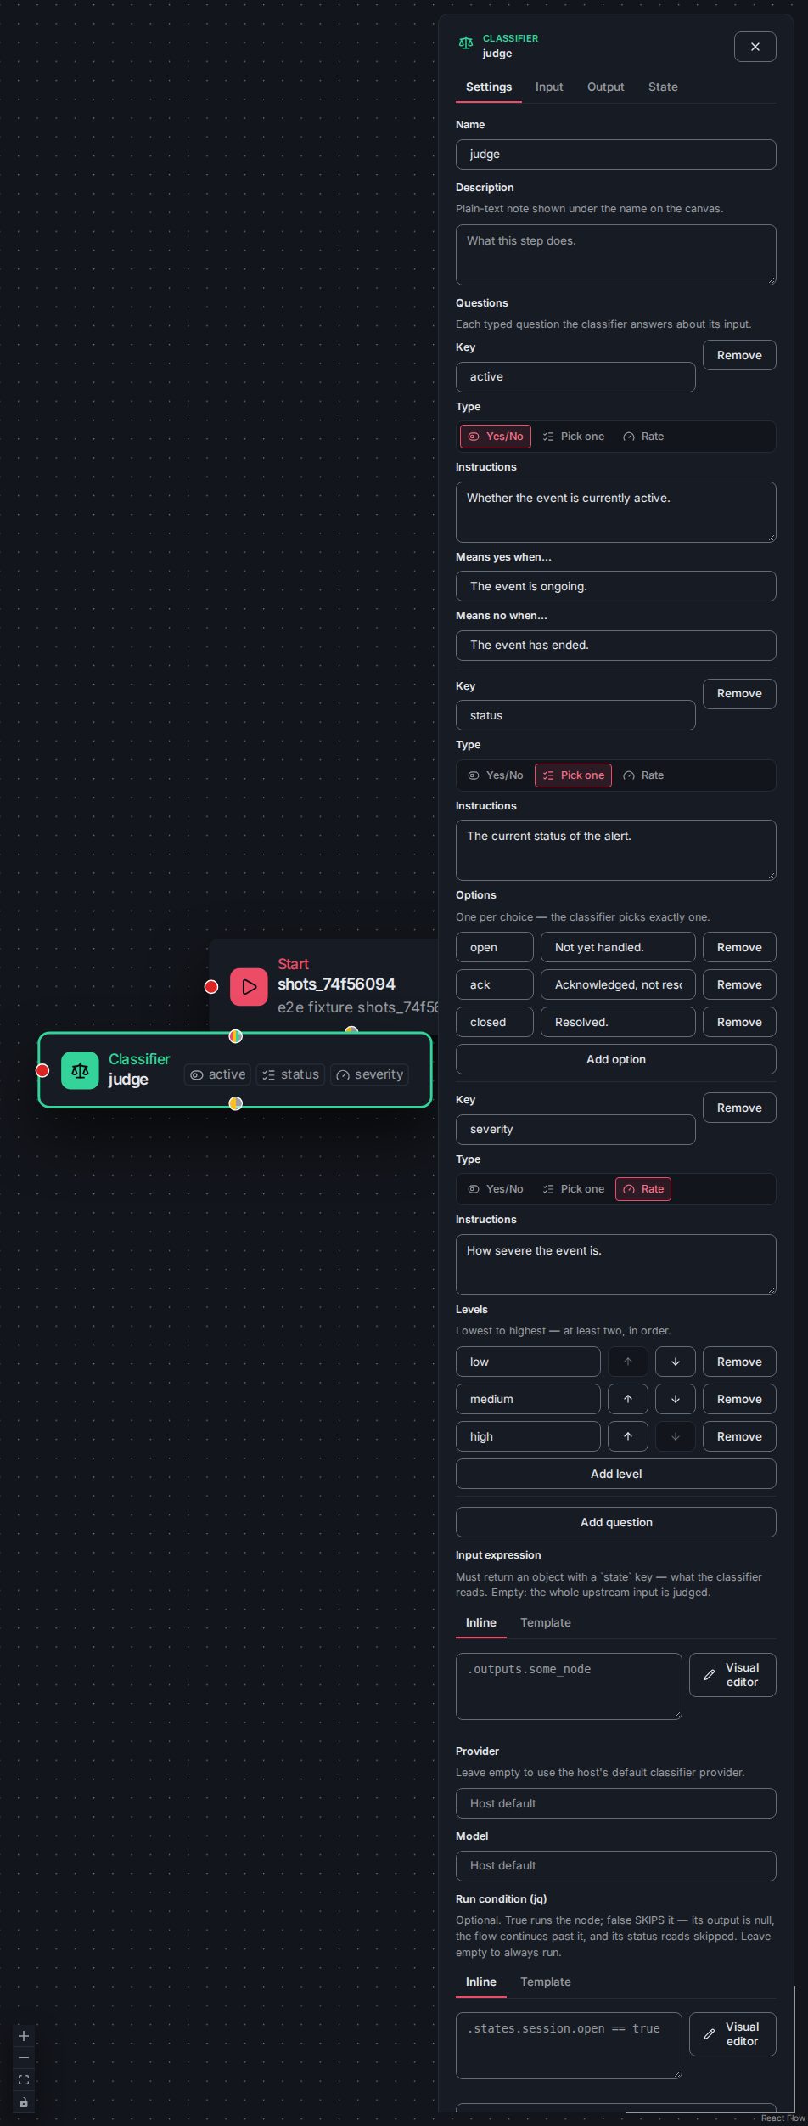Viewport: 808px width, 2126px height.
Task: Move the "medium" level down
Action: tap(676, 1399)
